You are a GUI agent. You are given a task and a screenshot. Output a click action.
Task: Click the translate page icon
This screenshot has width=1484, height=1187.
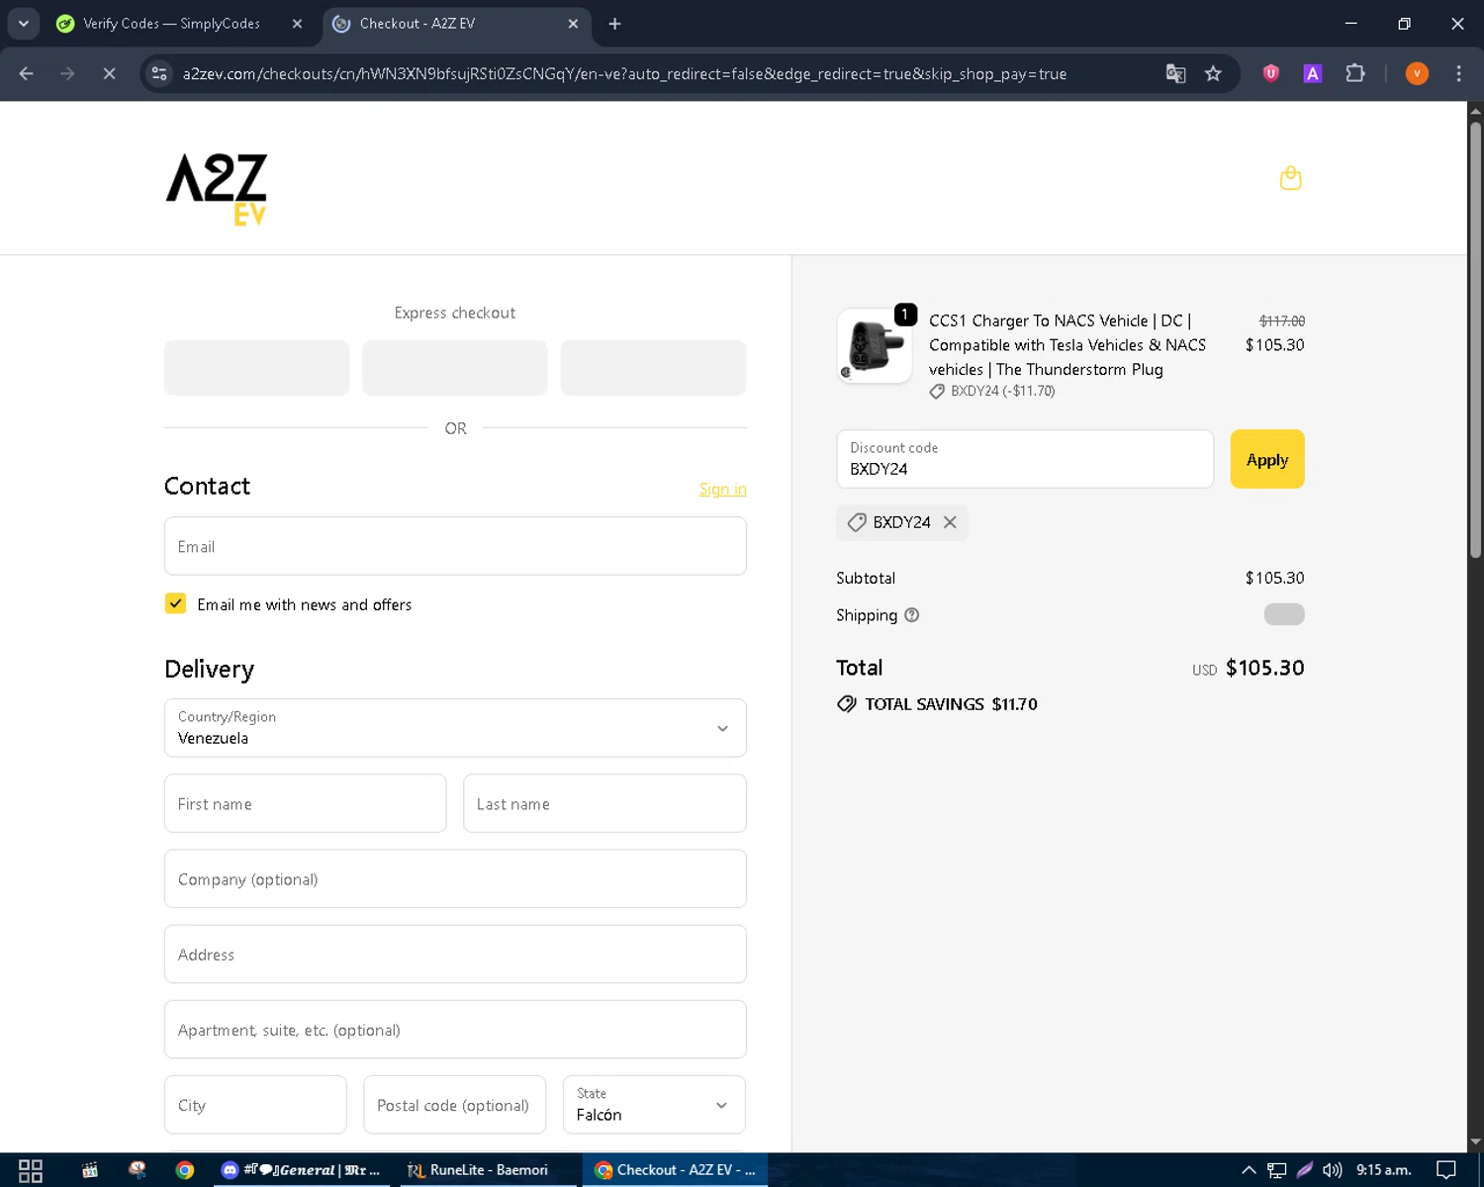point(1175,73)
